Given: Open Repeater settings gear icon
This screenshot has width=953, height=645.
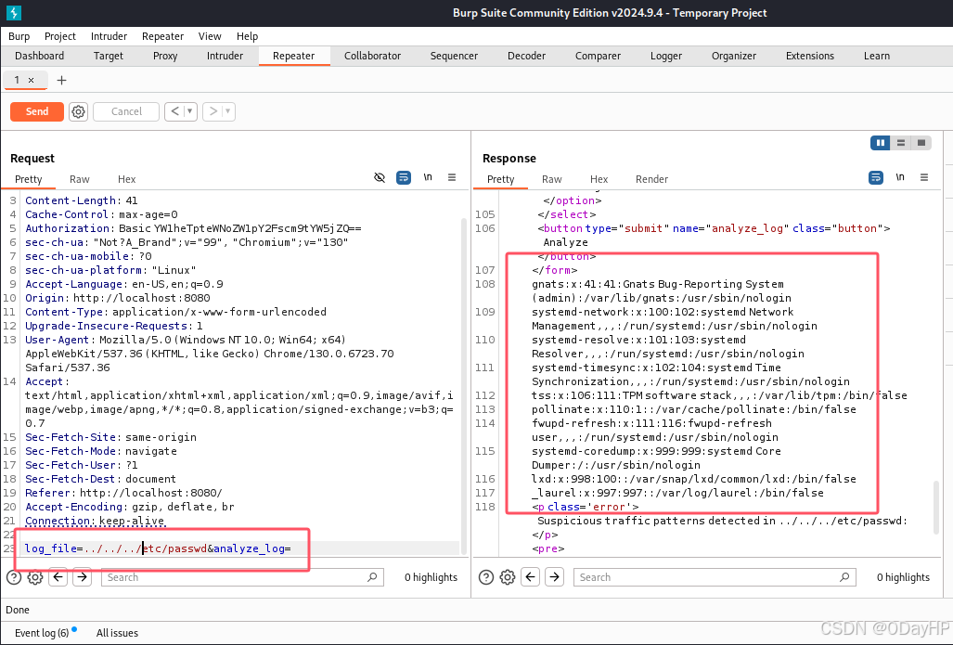Looking at the screenshot, I should point(78,111).
